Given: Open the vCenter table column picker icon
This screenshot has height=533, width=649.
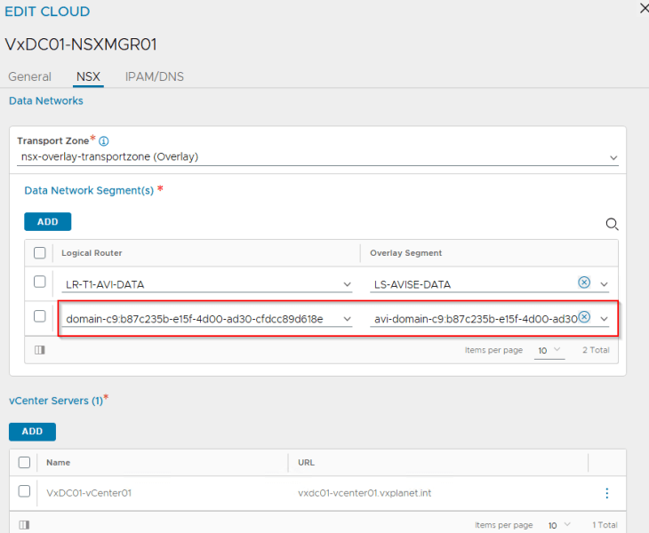Looking at the screenshot, I should (24, 525).
